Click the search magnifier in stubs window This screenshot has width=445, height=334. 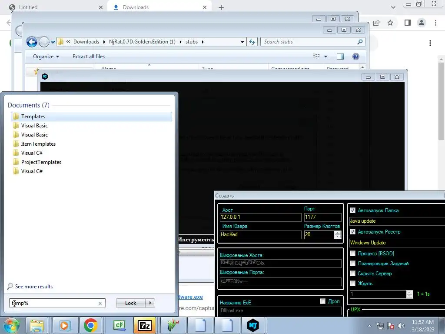coord(360,42)
